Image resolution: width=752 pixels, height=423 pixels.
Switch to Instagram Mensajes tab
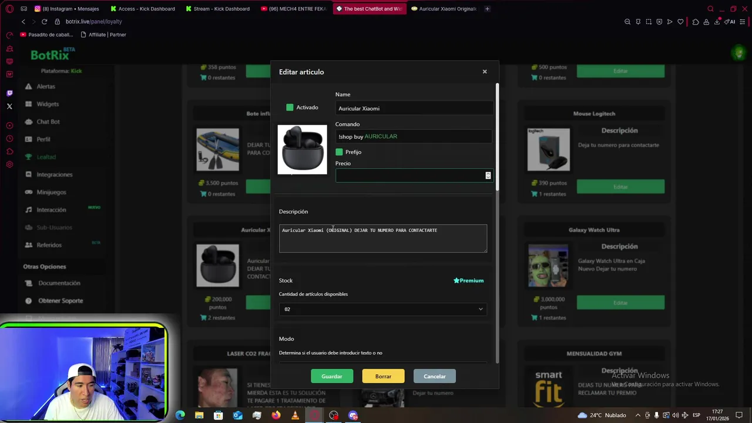[x=67, y=9]
